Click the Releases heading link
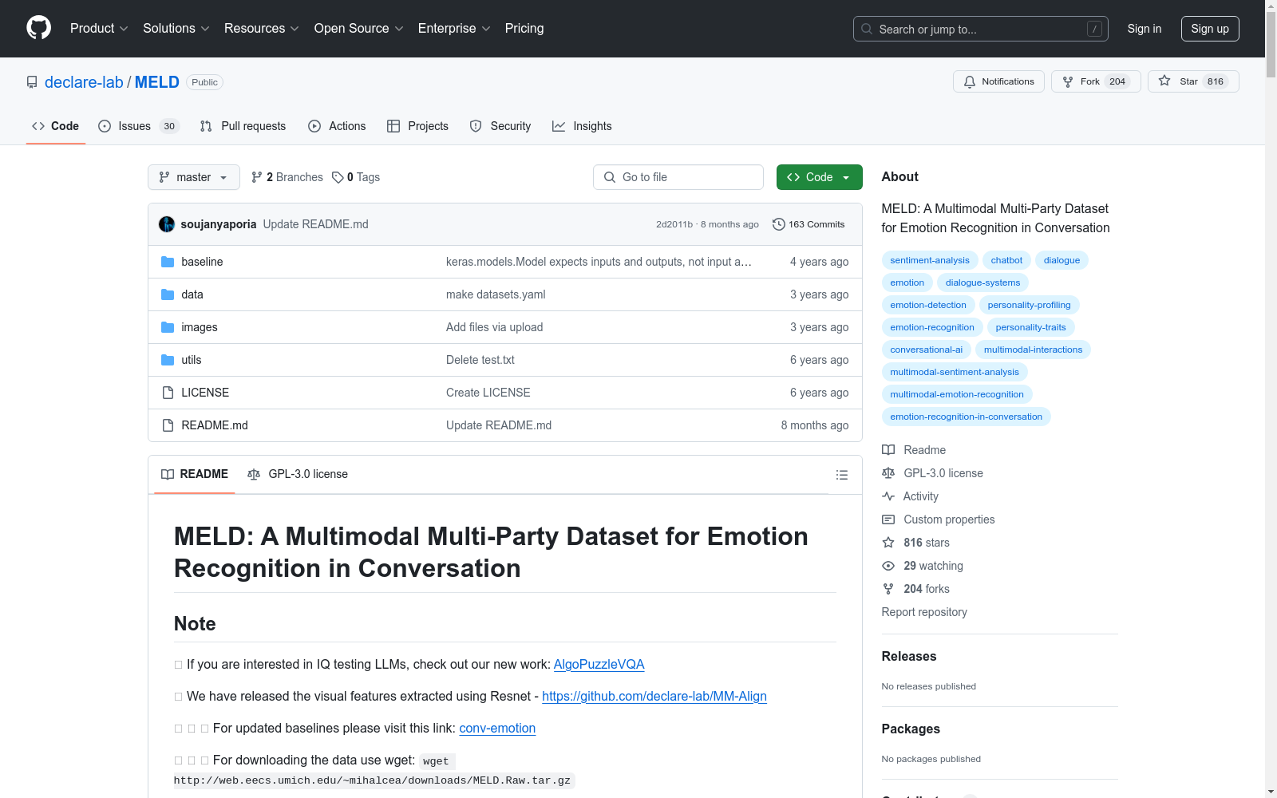 point(909,657)
